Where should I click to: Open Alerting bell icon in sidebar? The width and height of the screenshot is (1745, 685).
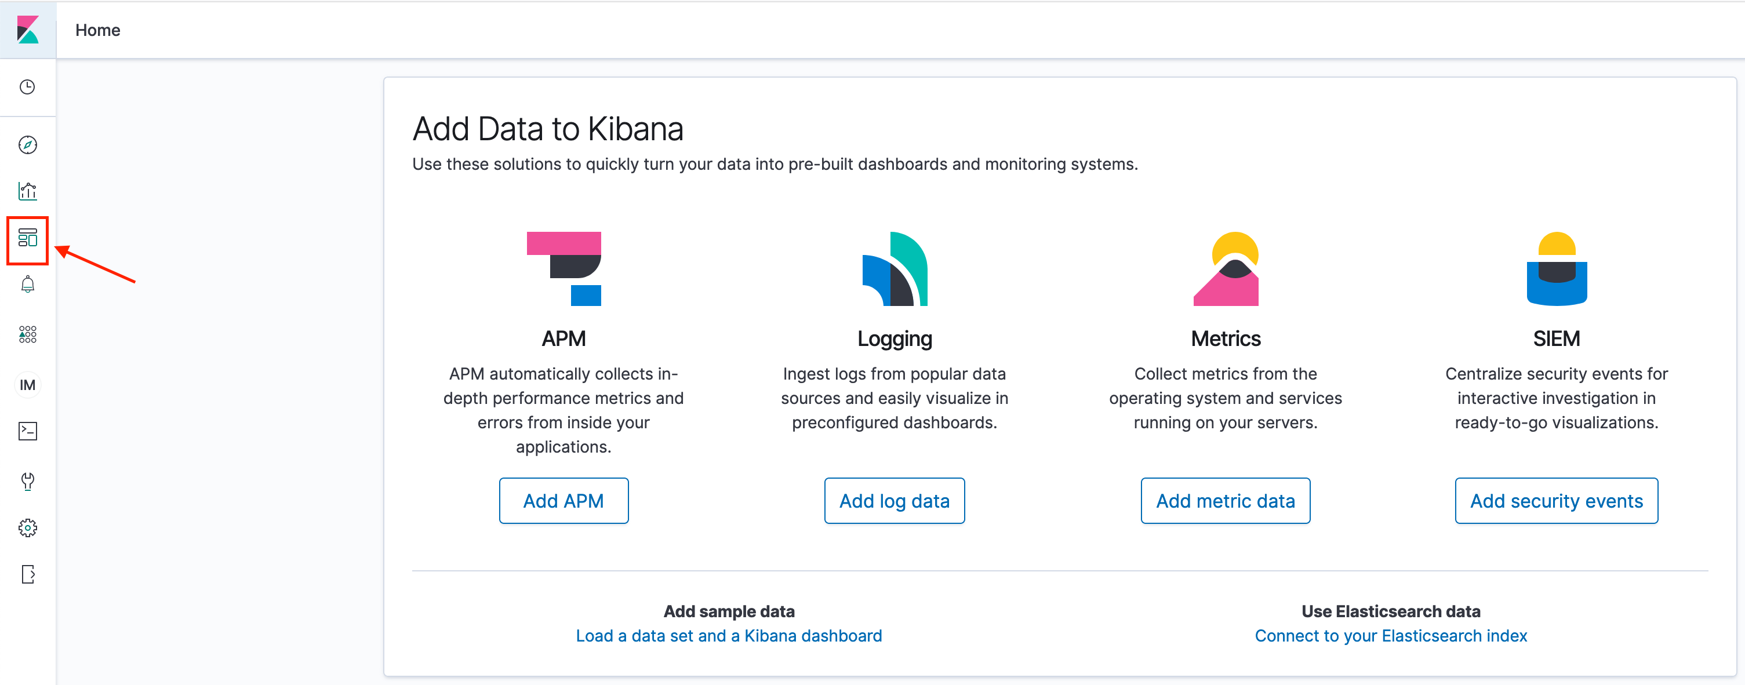(x=28, y=285)
